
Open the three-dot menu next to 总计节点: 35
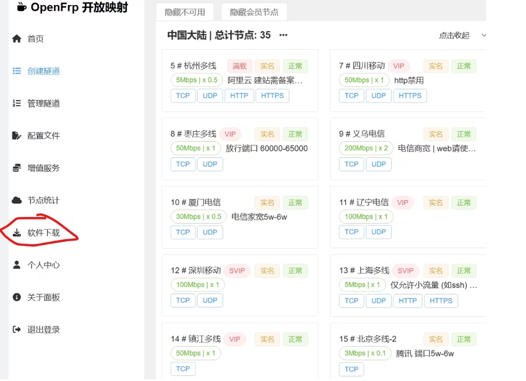(x=283, y=35)
